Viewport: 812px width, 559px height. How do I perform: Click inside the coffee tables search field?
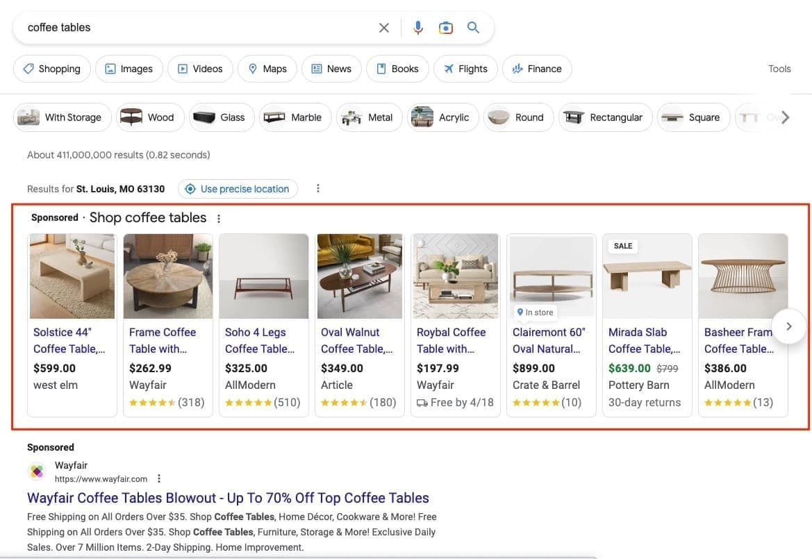point(194,28)
